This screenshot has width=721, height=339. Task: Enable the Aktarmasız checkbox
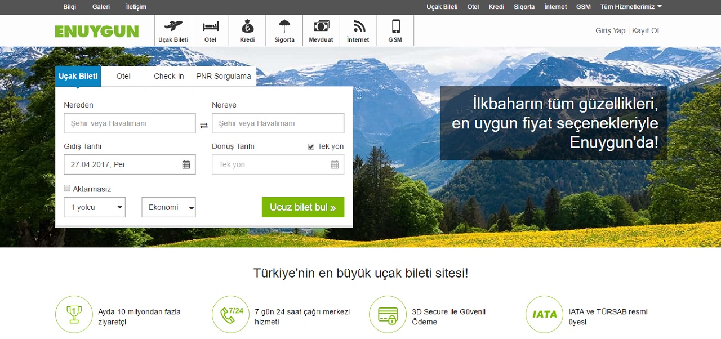point(67,189)
